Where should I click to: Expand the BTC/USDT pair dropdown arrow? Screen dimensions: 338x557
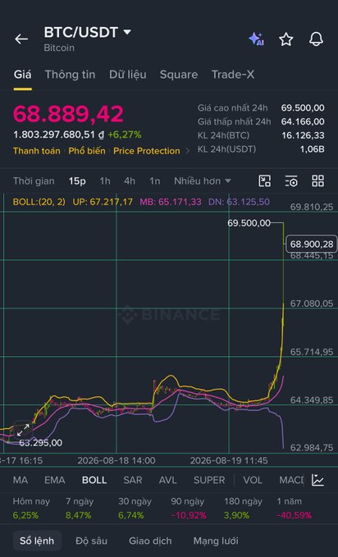(127, 32)
